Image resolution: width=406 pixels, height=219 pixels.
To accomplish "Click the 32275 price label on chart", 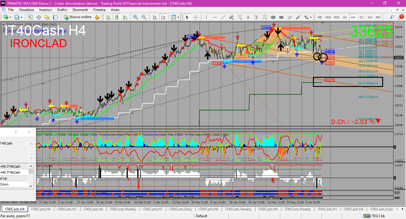I will (x=330, y=80).
